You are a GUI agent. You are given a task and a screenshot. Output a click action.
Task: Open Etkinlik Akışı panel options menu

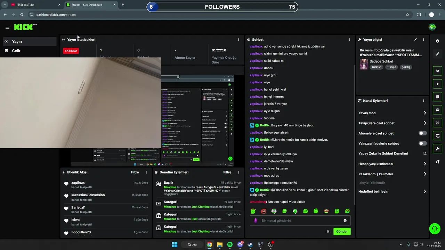click(x=146, y=172)
